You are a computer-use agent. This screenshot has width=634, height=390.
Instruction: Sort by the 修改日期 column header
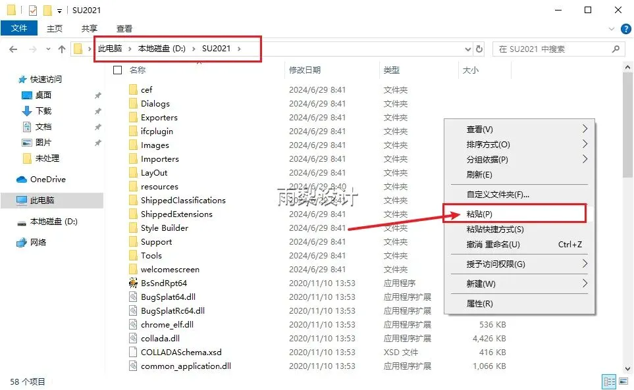[x=305, y=70]
